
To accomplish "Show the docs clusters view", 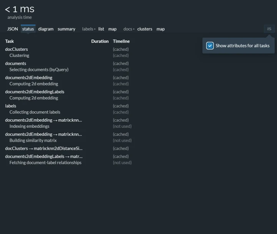I will pyautogui.click(x=145, y=29).
